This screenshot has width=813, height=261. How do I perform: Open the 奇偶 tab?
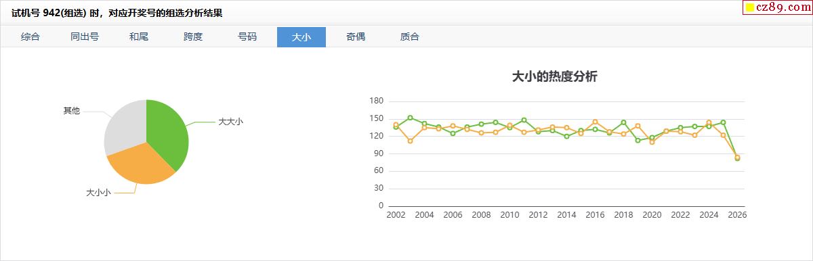pyautogui.click(x=356, y=37)
